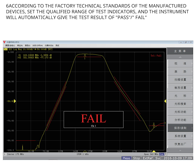Click the right yellow reference level arrow
This screenshot has height=166, width=196.
(x=165, y=101)
